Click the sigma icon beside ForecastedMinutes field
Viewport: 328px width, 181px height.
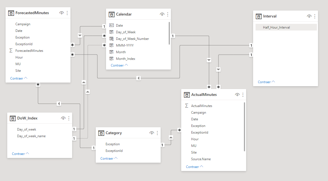(11, 50)
